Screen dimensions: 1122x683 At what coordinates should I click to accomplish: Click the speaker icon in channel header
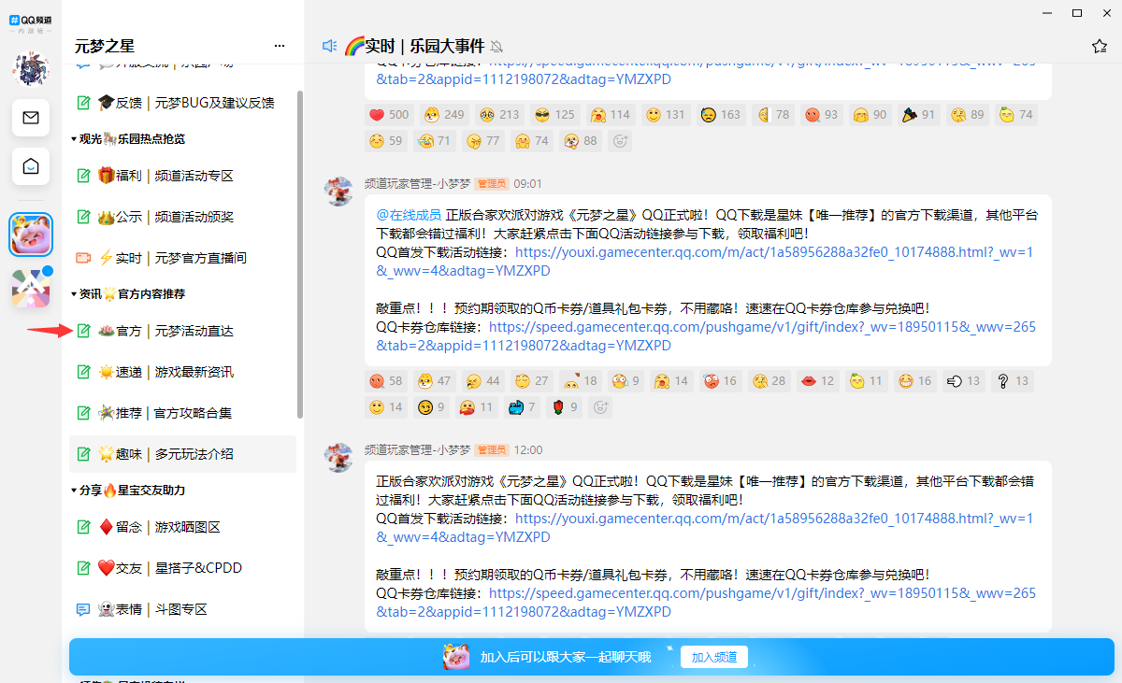pos(329,46)
